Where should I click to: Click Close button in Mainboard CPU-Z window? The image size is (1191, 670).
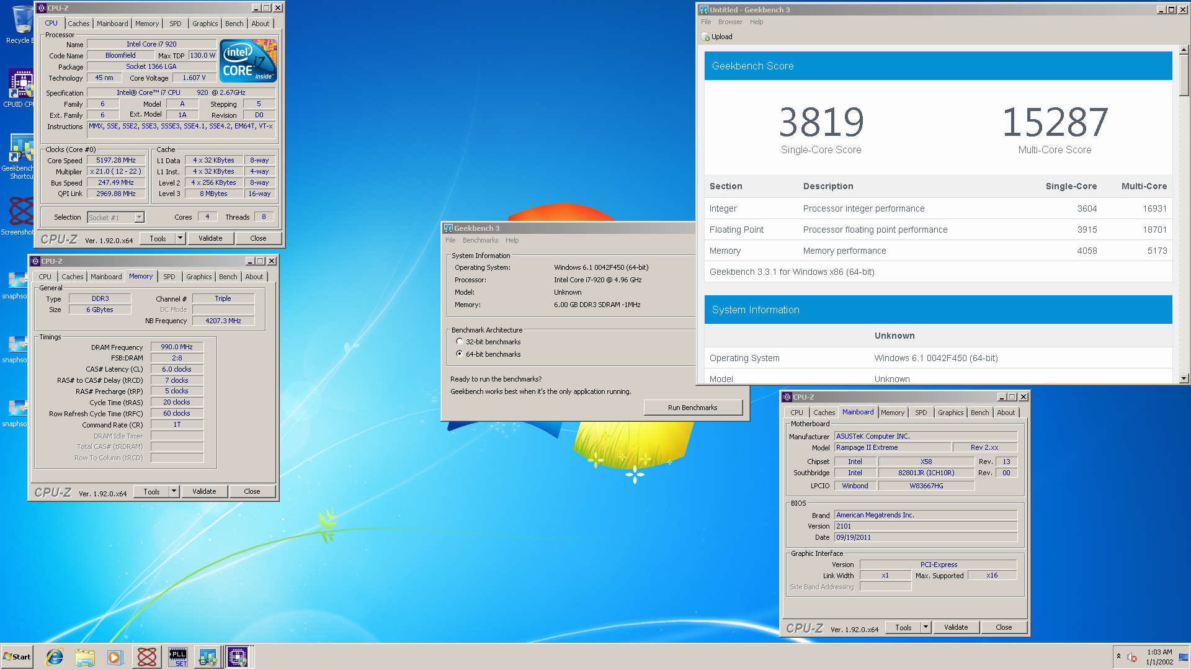click(x=1004, y=627)
